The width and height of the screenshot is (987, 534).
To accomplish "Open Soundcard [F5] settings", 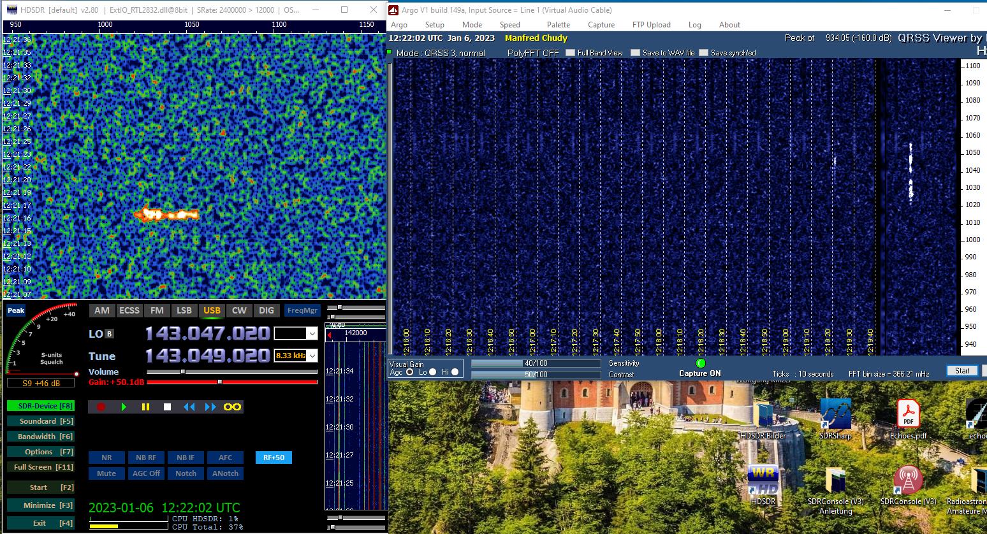I will [x=41, y=421].
